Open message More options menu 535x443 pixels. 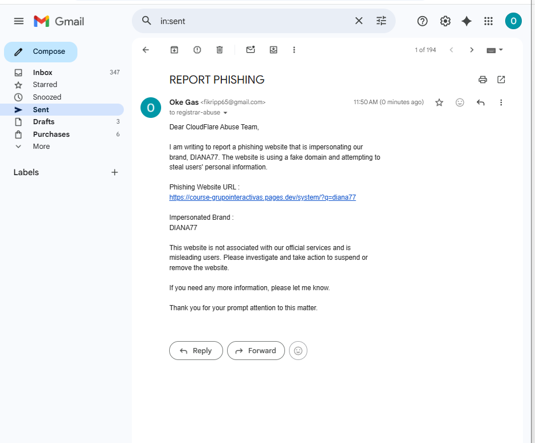coord(501,102)
